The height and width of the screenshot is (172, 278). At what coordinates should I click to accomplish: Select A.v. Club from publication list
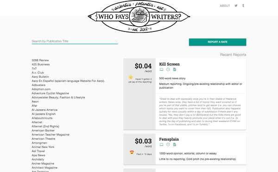(x=38, y=73)
